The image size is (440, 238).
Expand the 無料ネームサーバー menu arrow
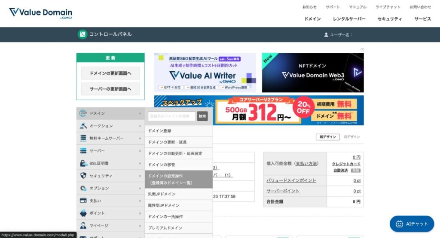[140, 138]
